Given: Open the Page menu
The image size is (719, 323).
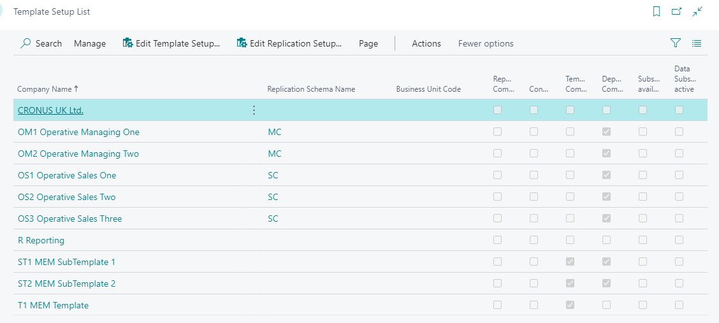Looking at the screenshot, I should [368, 43].
